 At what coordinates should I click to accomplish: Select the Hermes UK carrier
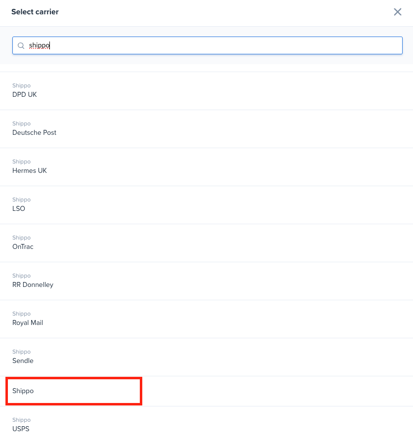(206, 167)
